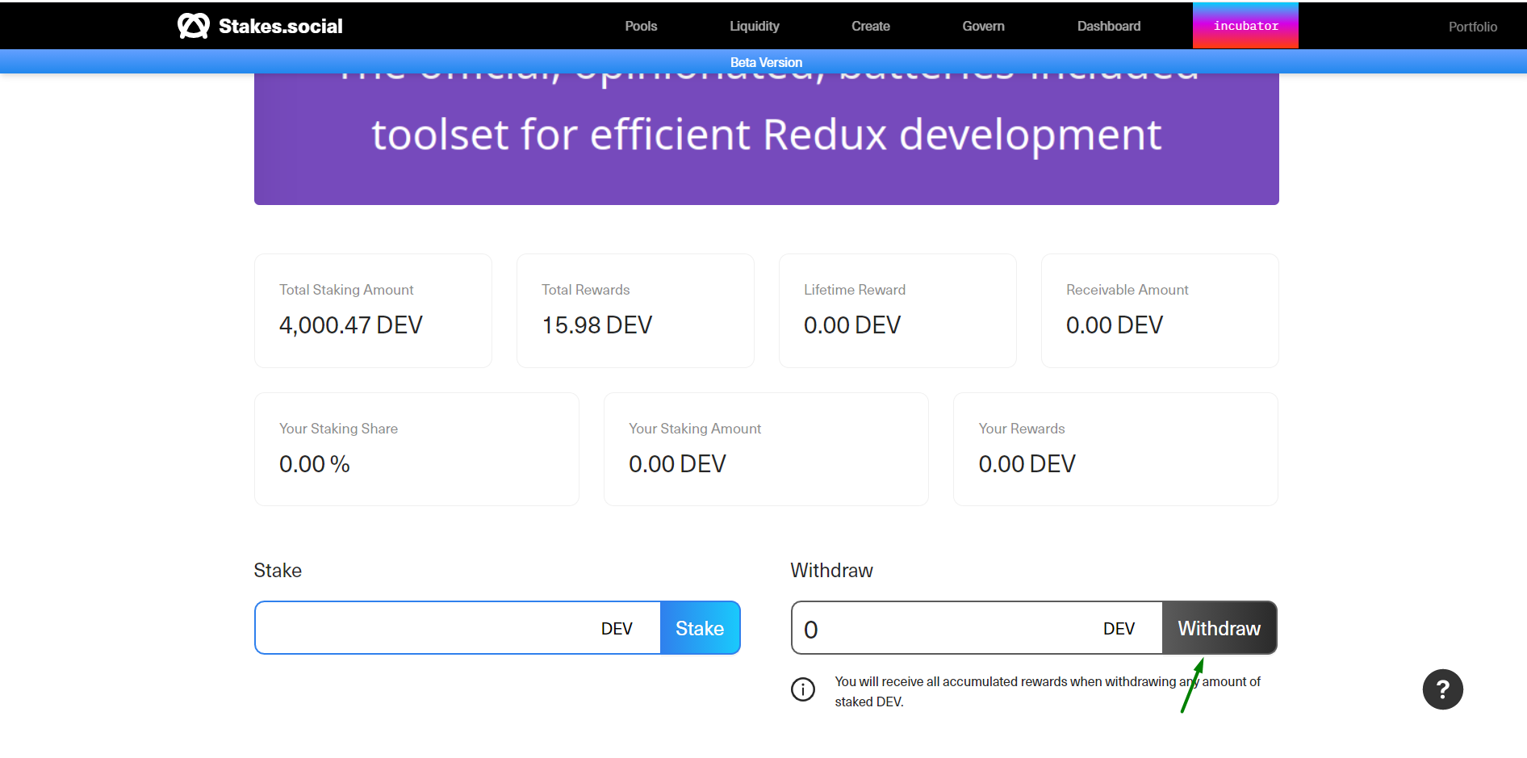Screen dimensions: 1527x758
Task: Open the Pools menu item
Action: coord(641,26)
